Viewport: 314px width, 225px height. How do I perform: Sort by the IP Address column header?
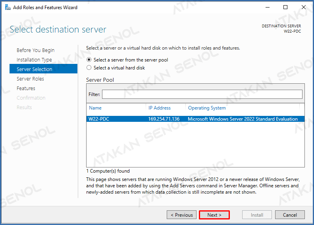160,108
